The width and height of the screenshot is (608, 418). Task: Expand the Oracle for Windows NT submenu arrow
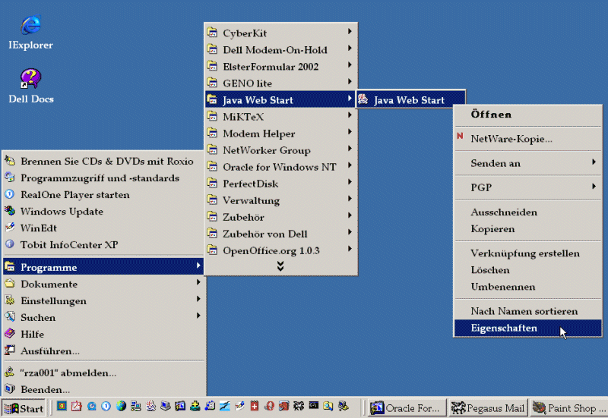click(x=350, y=165)
